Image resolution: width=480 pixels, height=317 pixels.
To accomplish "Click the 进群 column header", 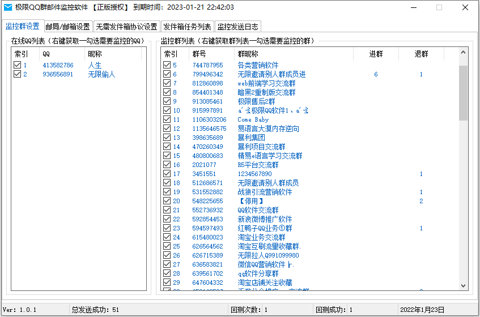I will pos(376,54).
